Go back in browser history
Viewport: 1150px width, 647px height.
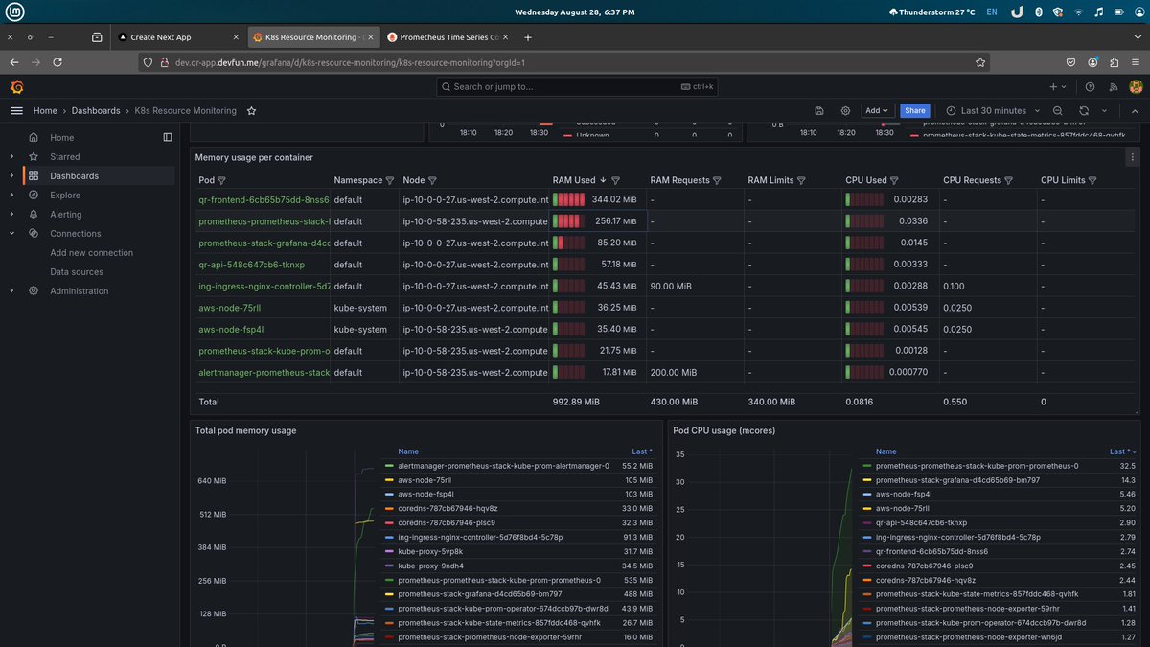12,62
